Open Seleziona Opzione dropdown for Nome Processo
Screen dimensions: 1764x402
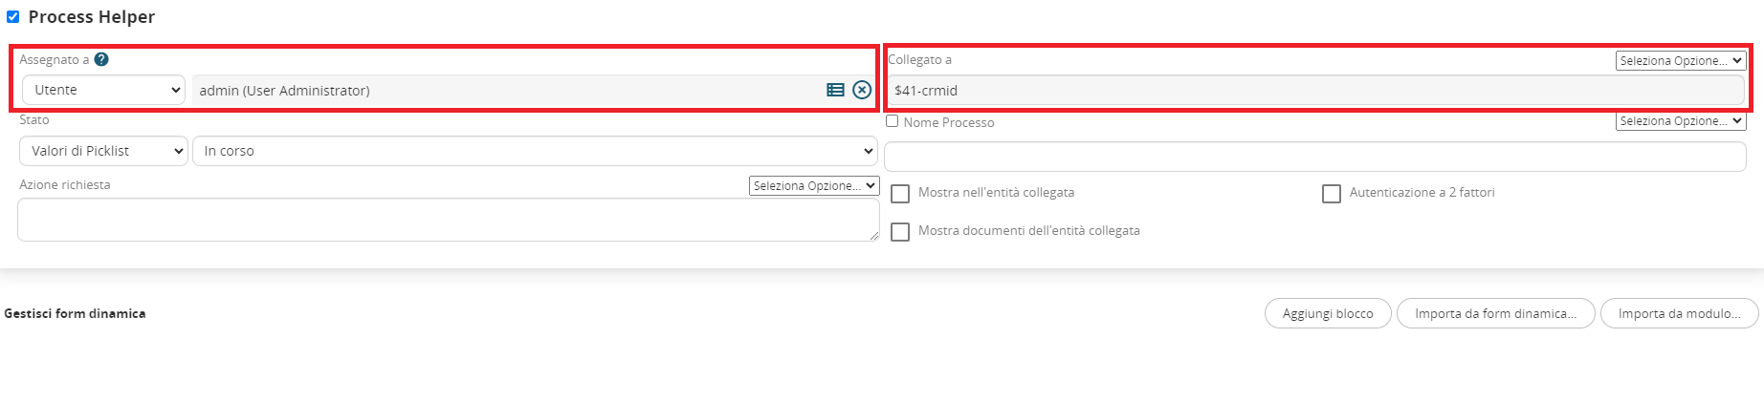1681,121
